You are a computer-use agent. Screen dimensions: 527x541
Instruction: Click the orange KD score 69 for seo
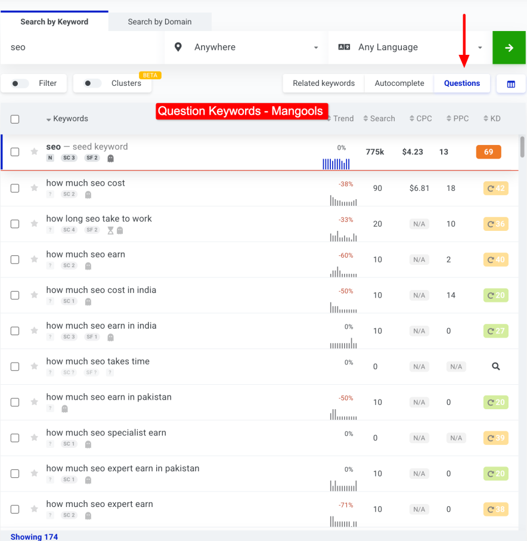tap(488, 152)
